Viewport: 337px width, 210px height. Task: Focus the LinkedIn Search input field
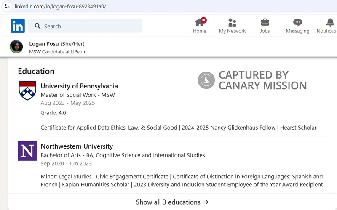(x=85, y=26)
